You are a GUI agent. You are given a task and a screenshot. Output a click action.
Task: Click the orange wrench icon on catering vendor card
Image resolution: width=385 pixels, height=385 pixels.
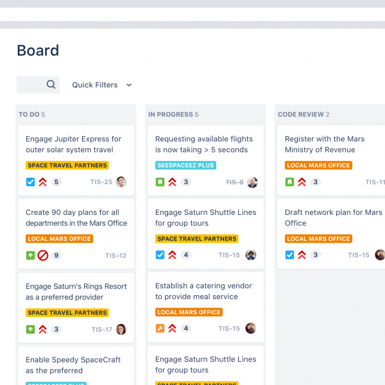(160, 329)
